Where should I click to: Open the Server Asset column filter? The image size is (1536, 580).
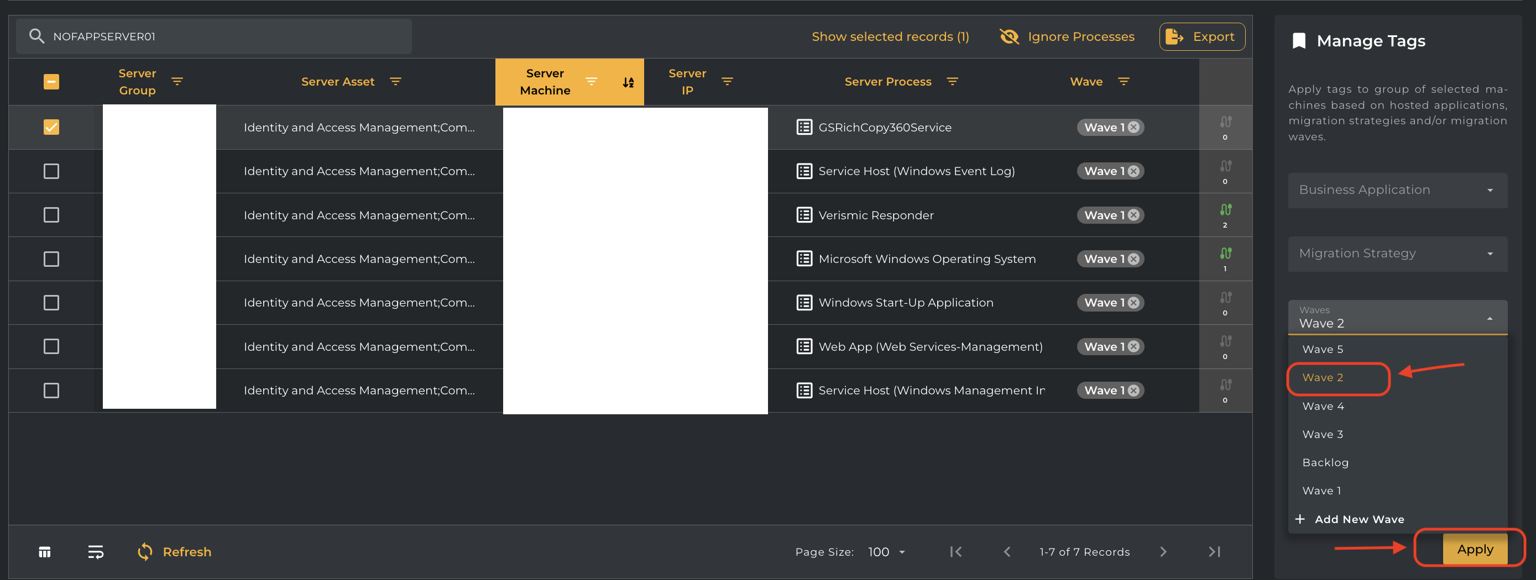pyautogui.click(x=395, y=82)
